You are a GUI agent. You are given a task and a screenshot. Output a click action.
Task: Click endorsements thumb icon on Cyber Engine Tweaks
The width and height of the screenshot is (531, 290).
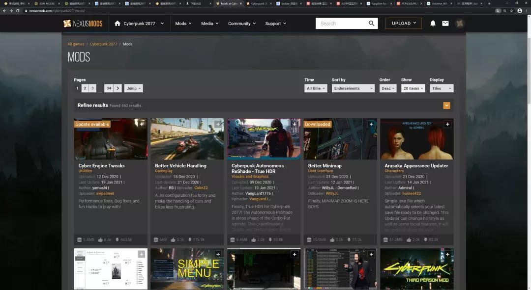click(100, 239)
